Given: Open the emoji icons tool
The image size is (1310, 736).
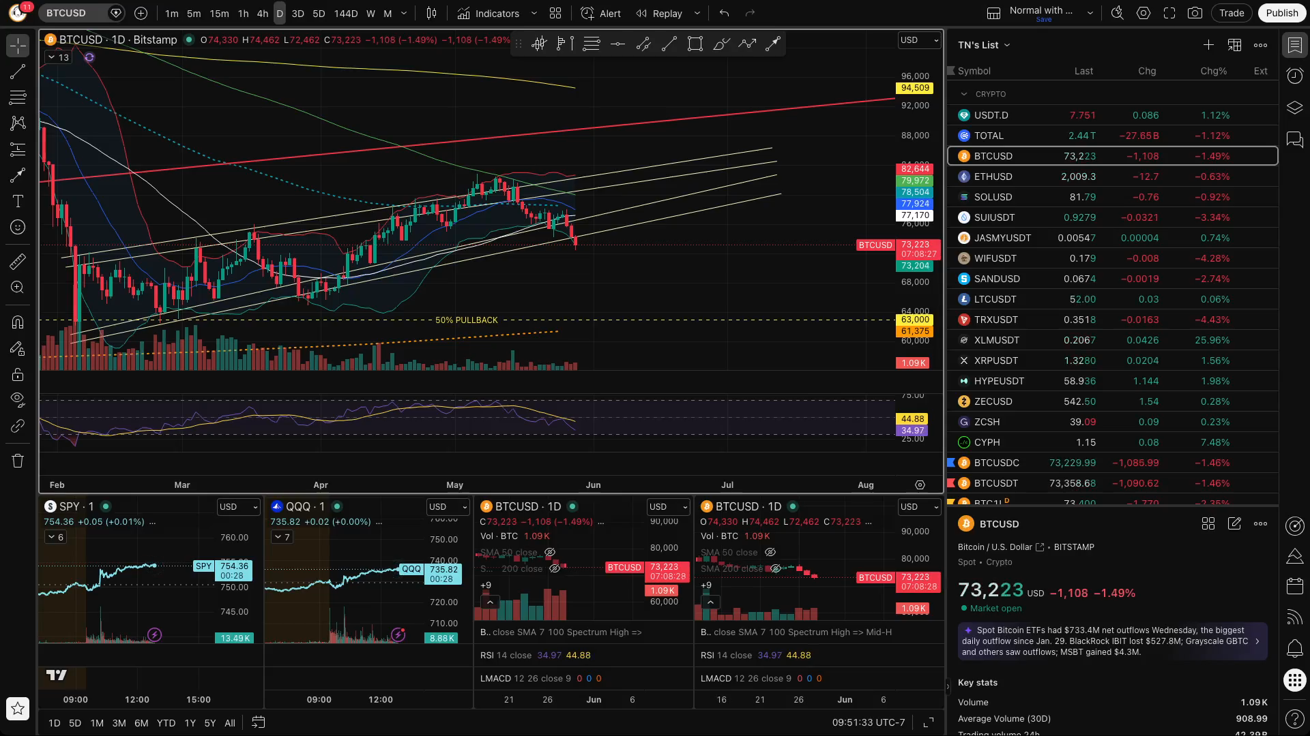Looking at the screenshot, I should (x=18, y=227).
